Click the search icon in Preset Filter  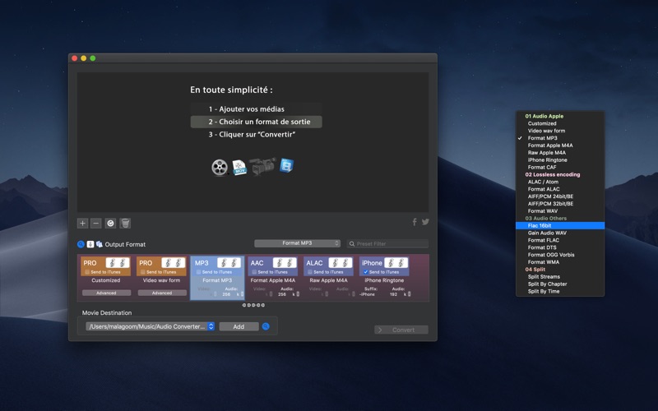pyautogui.click(x=352, y=243)
